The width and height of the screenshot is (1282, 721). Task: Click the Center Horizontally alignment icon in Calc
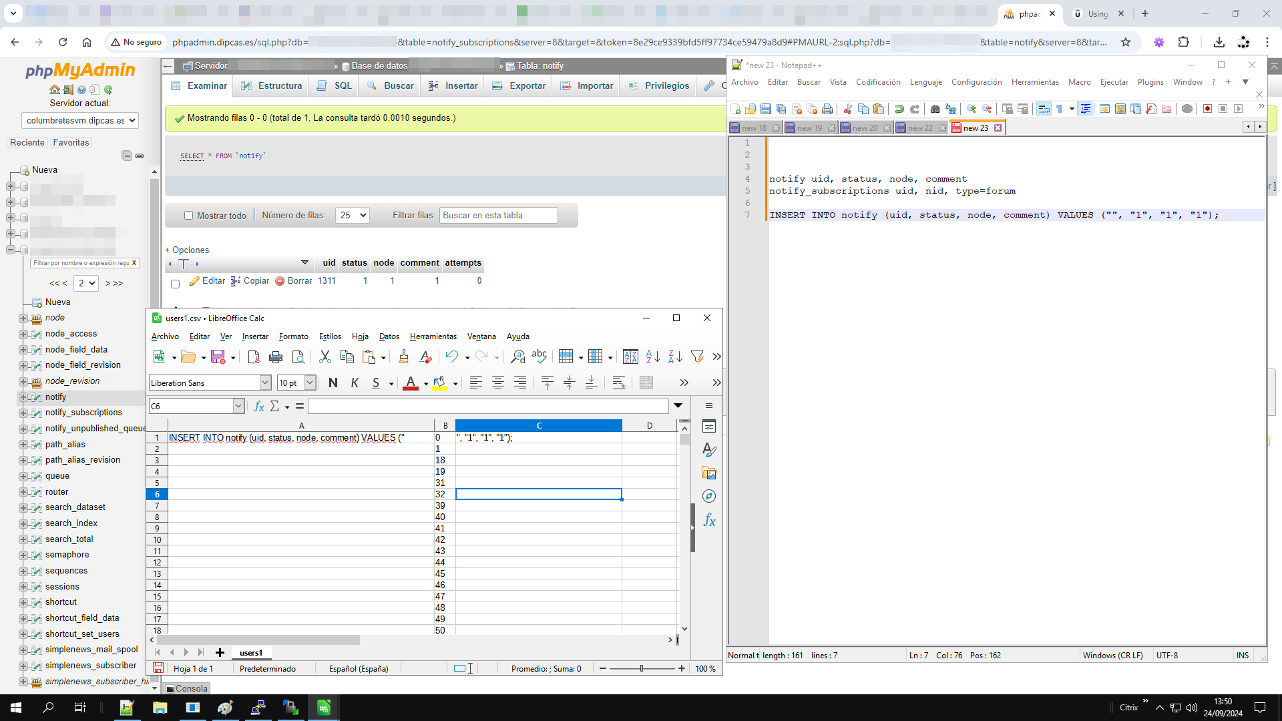498,383
